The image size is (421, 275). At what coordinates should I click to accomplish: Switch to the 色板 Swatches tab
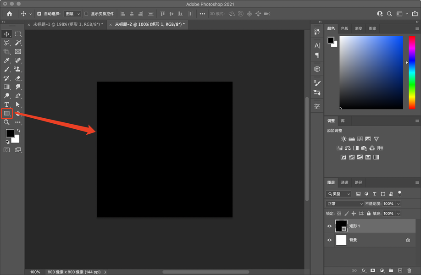click(x=344, y=28)
